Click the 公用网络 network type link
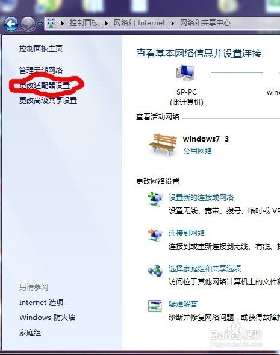 coord(198,151)
